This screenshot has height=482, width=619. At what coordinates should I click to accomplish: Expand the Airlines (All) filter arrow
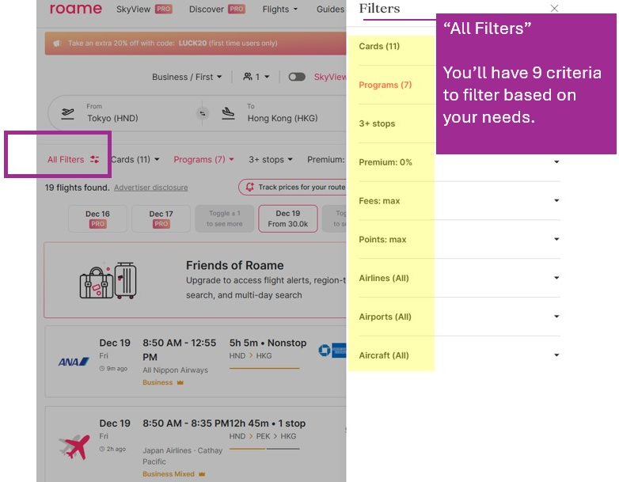(x=556, y=278)
